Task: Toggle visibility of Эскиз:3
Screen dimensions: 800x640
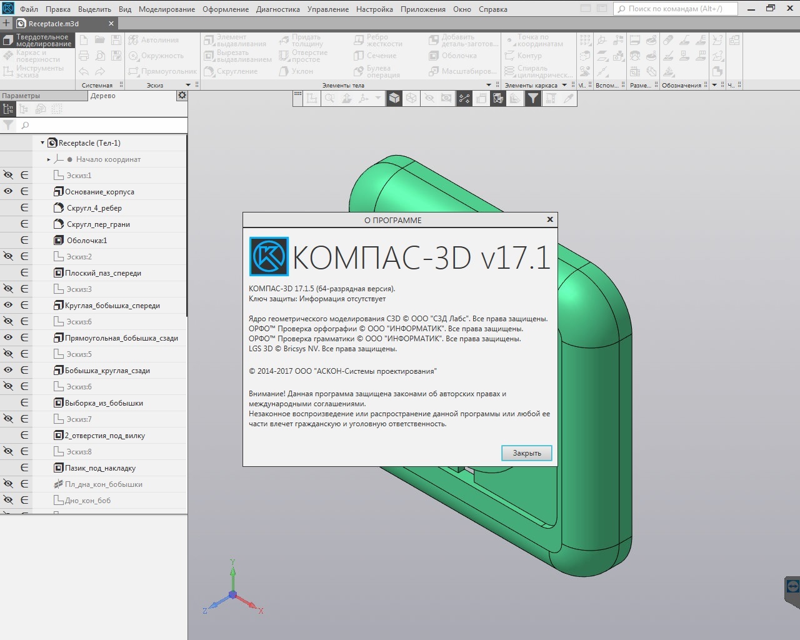Action: click(x=8, y=289)
